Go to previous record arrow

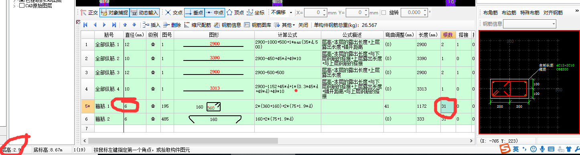click(x=95, y=25)
